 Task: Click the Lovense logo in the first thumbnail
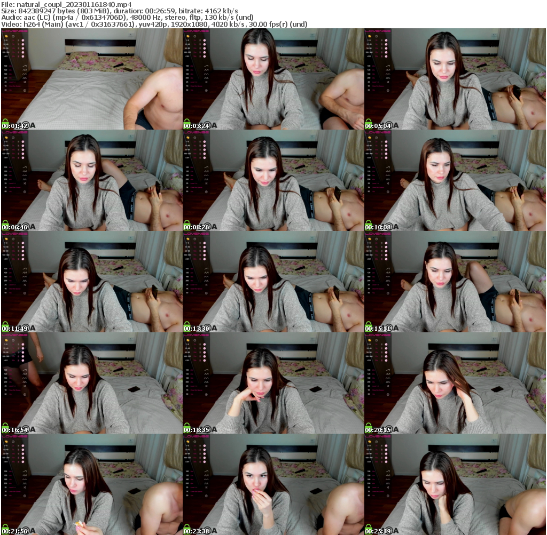pyautogui.click(x=15, y=30)
